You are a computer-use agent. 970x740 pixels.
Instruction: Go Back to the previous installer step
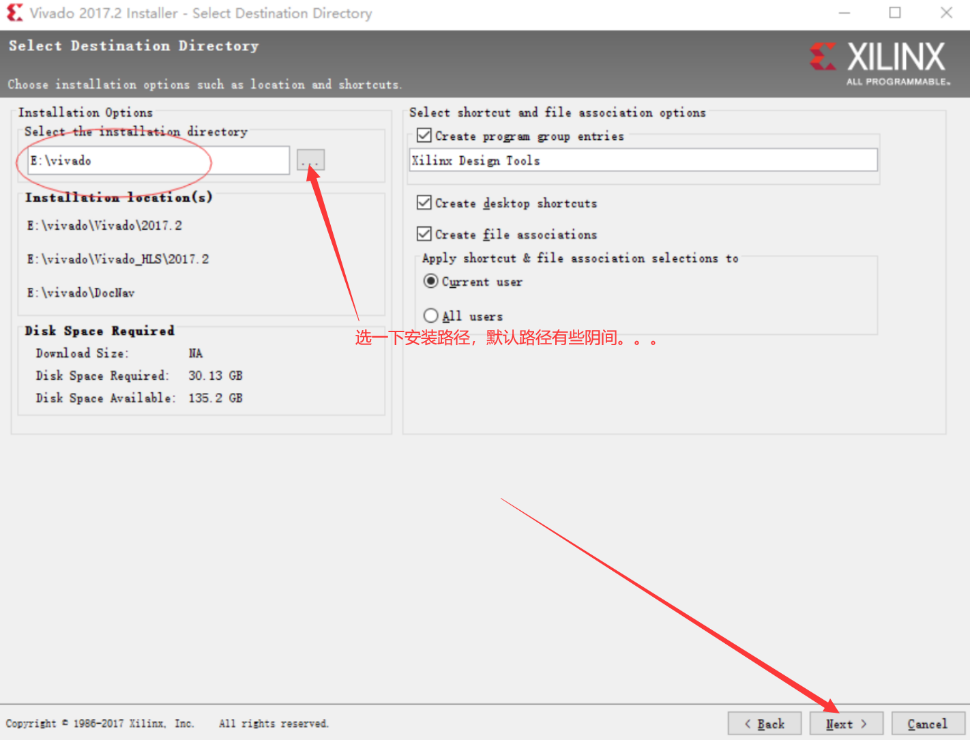pyautogui.click(x=764, y=724)
